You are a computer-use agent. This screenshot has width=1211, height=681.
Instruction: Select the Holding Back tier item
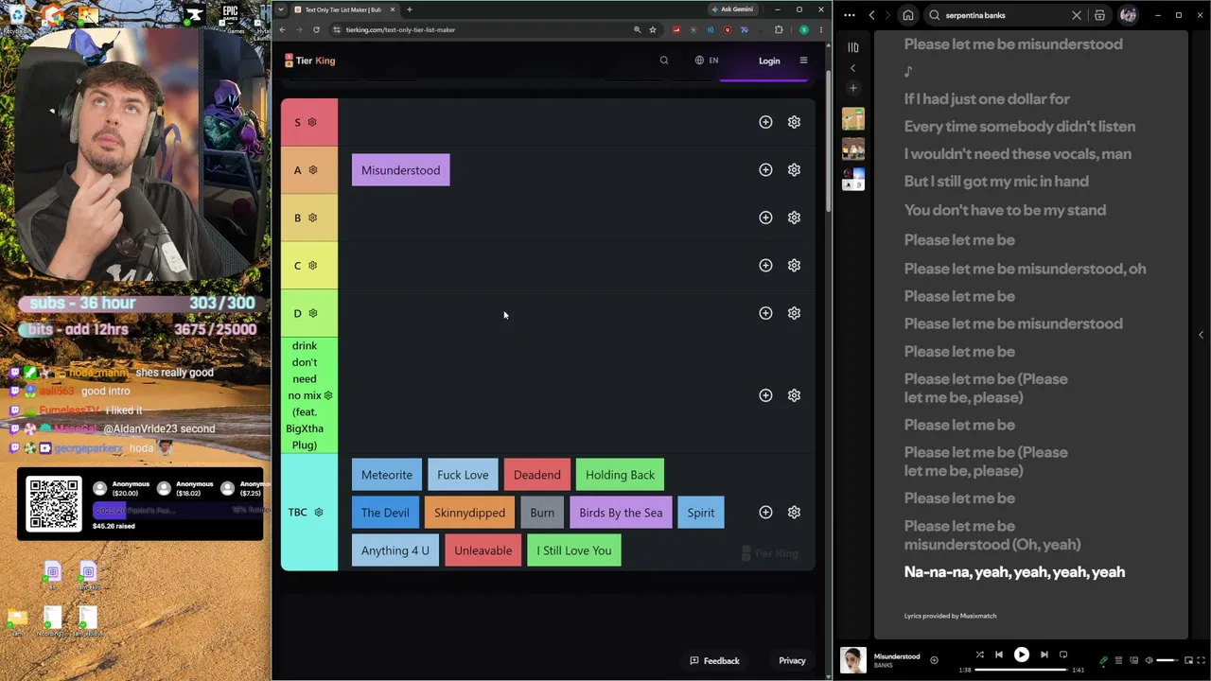[620, 475]
